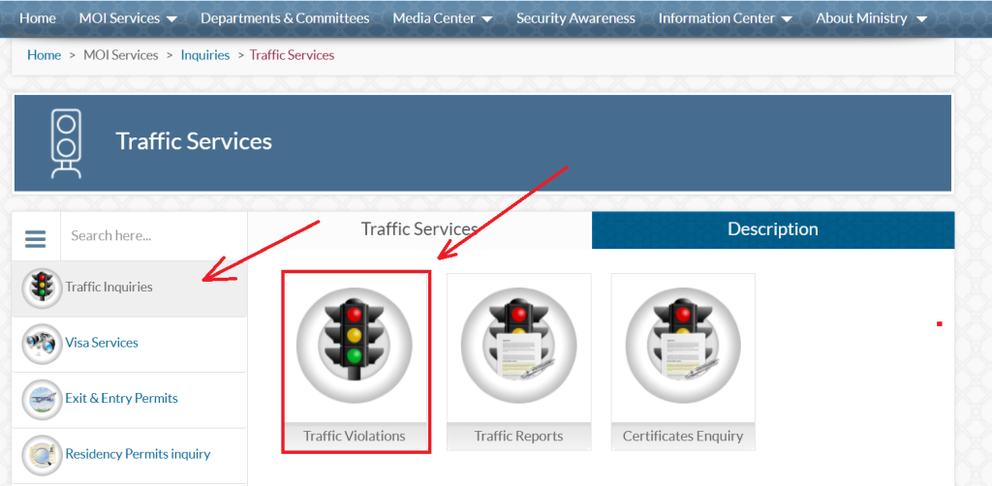Click the Traffic Inquiries sidebar icon
Screen dimensions: 992x486
[43, 289]
